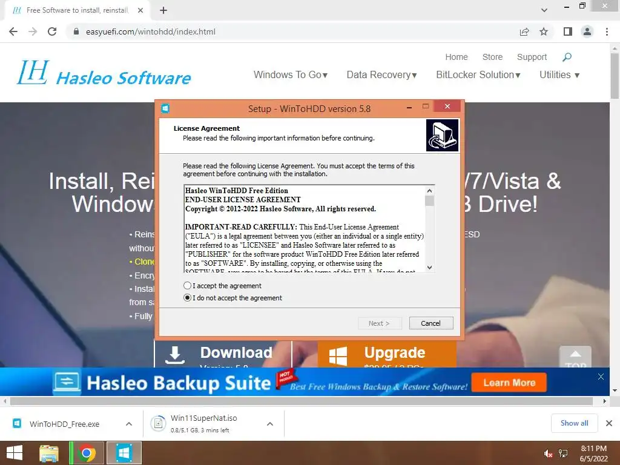
Task: Open the taskbar clock and date
Action: (x=593, y=453)
